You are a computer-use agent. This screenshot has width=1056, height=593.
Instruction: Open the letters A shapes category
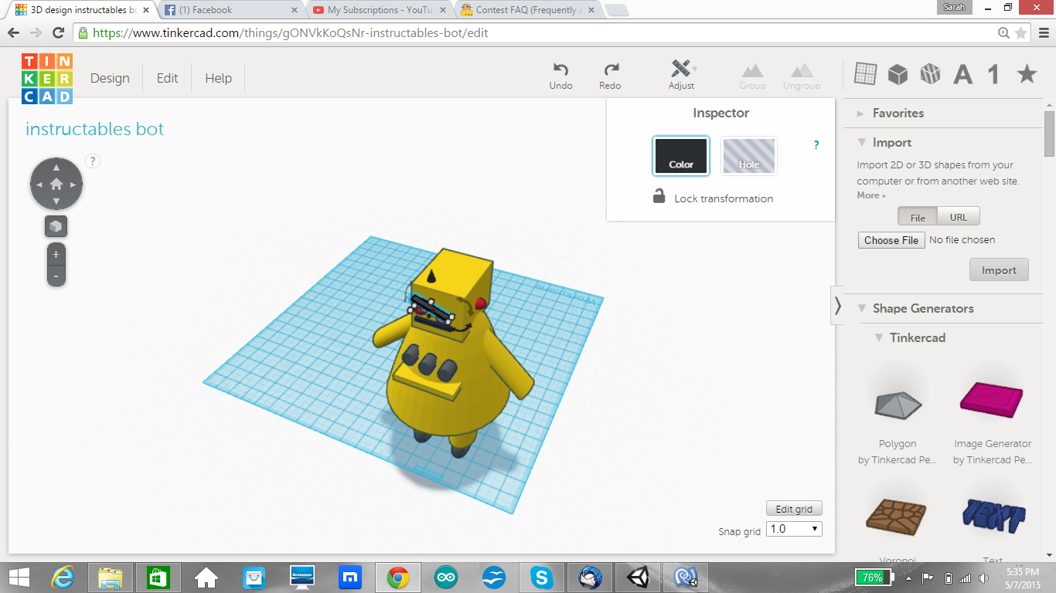[x=962, y=74]
